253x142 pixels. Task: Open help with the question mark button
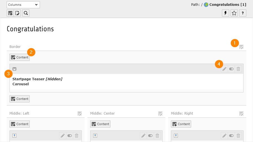point(243,13)
